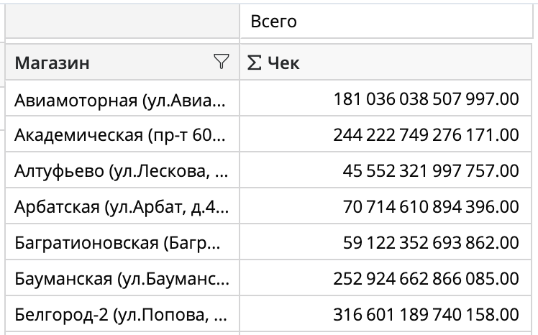Click the value 181 036 038 507 997.00
Viewport: 538px width, 335px height.
point(426,98)
